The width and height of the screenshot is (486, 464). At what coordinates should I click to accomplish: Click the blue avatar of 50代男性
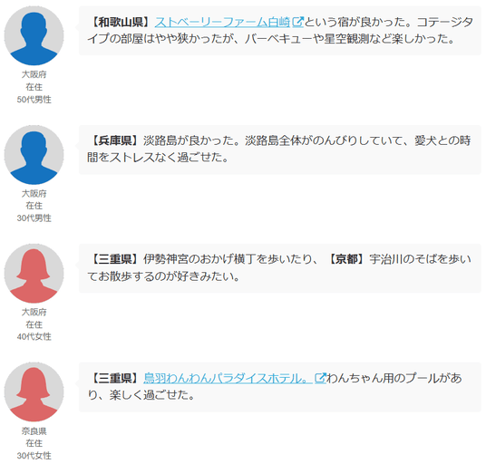(x=34, y=35)
